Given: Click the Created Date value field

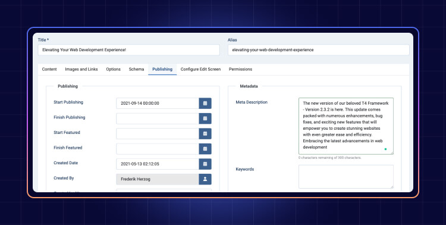Looking at the screenshot, I should 158,164.
